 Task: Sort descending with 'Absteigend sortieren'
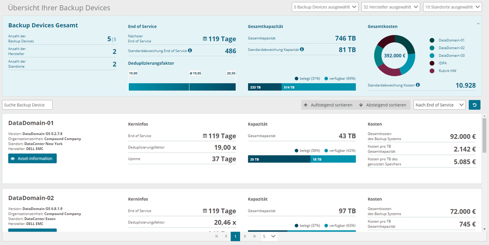pos(383,105)
